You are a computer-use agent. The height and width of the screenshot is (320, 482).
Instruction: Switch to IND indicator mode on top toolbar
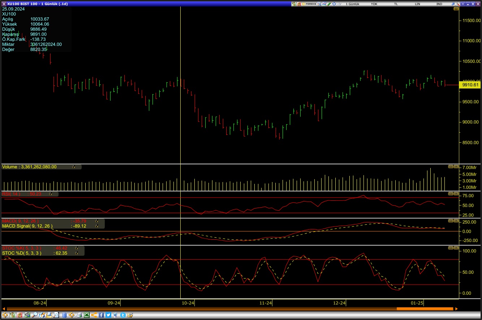click(x=439, y=4)
